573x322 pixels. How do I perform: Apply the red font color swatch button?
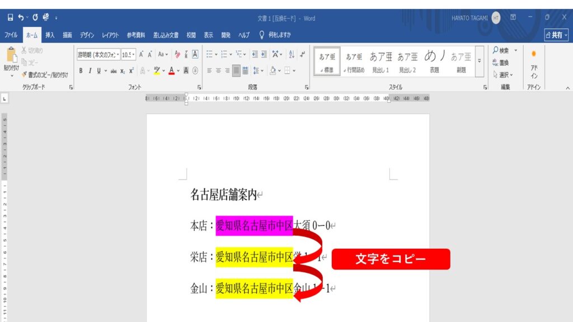coord(171,70)
